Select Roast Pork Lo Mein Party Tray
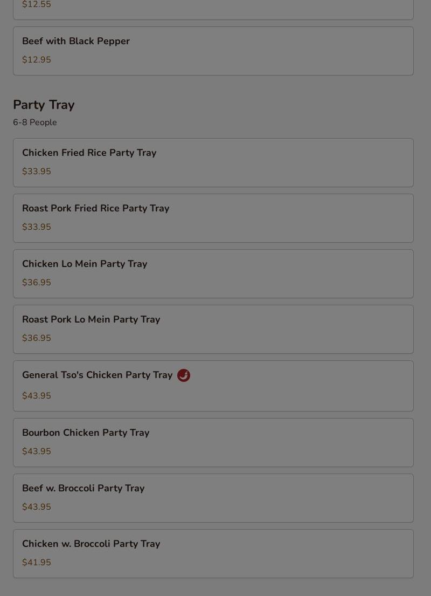The image size is (431, 596). click(x=91, y=320)
